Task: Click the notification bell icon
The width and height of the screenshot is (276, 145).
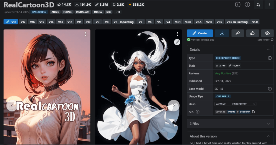Action: pyautogui.click(x=258, y=5)
